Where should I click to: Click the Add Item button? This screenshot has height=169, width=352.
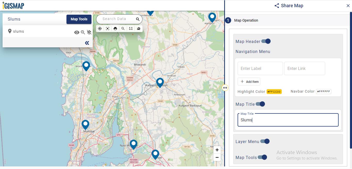pos(249,81)
